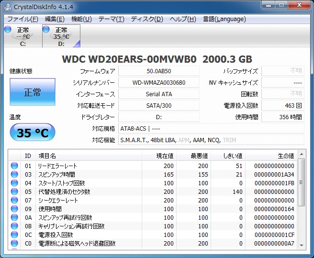Click the threshold value 140
The height and width of the screenshot is (258, 314).
pos(237,191)
